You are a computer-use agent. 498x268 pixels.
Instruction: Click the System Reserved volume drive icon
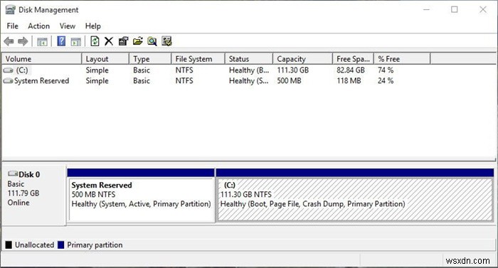pyautogui.click(x=9, y=81)
